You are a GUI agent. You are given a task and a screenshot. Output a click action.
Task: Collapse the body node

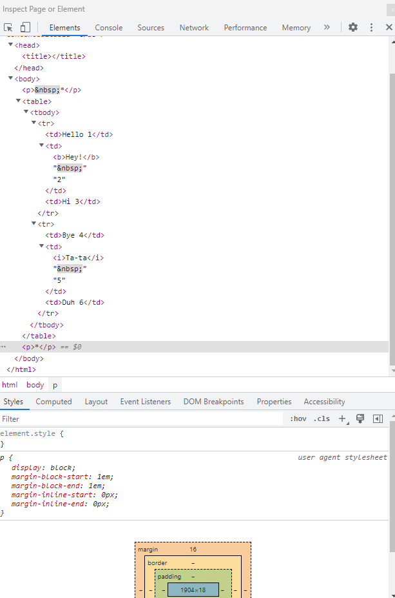(x=11, y=79)
